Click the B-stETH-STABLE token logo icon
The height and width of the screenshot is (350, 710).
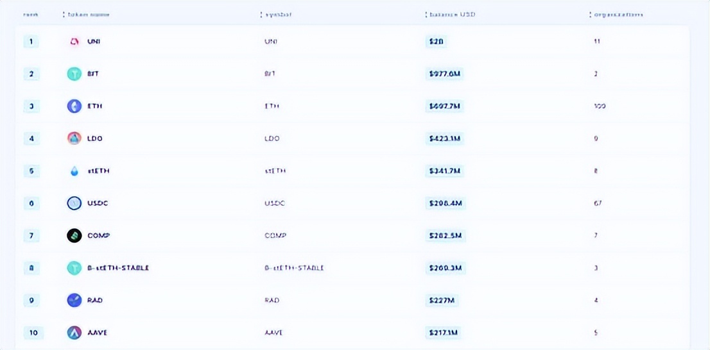tap(74, 268)
